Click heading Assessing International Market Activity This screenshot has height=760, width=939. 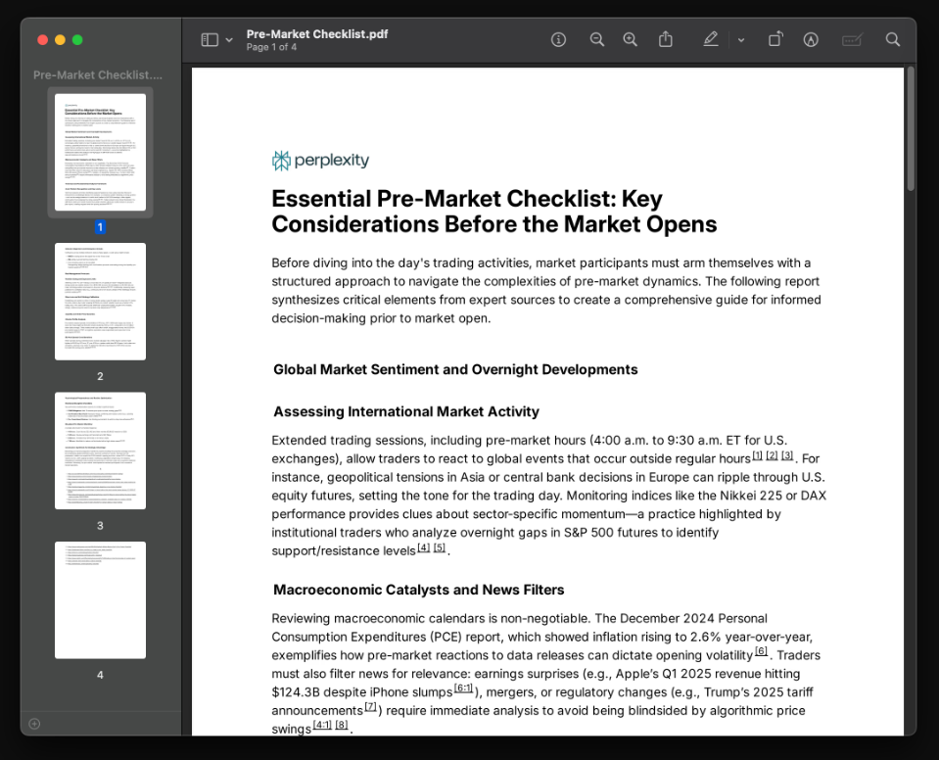click(x=406, y=412)
